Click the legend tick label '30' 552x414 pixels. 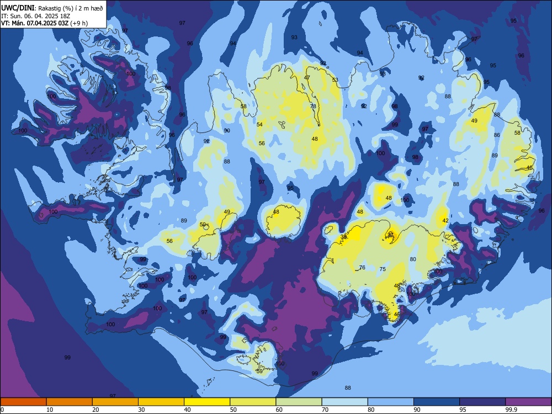pyautogui.click(x=141, y=410)
